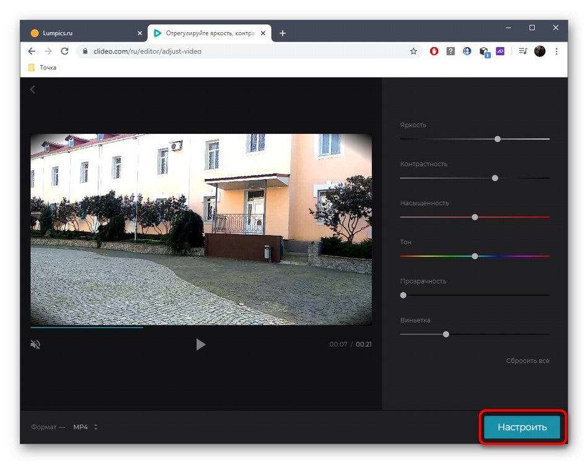The image size is (588, 464).
Task: Select the Clideo adjust-video tab
Action: (x=210, y=33)
